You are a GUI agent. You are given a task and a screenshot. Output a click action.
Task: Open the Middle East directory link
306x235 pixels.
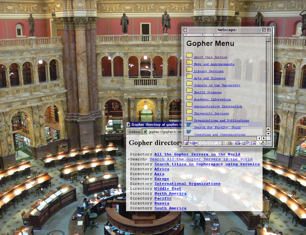168,188
